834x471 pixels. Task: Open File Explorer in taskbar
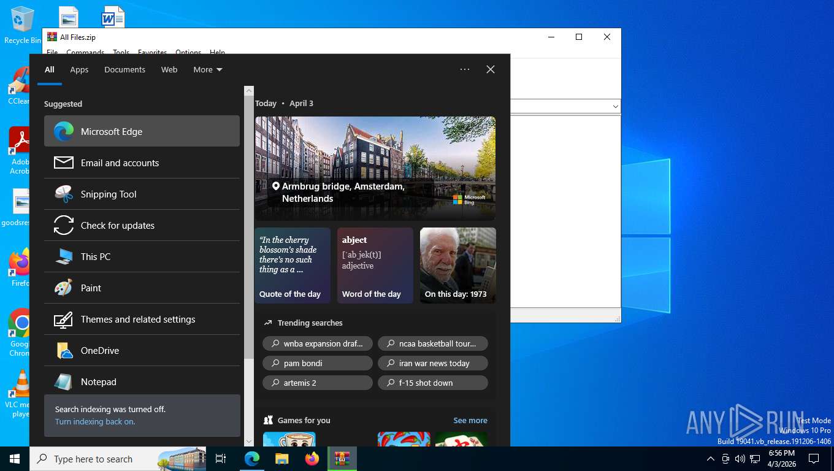281,459
